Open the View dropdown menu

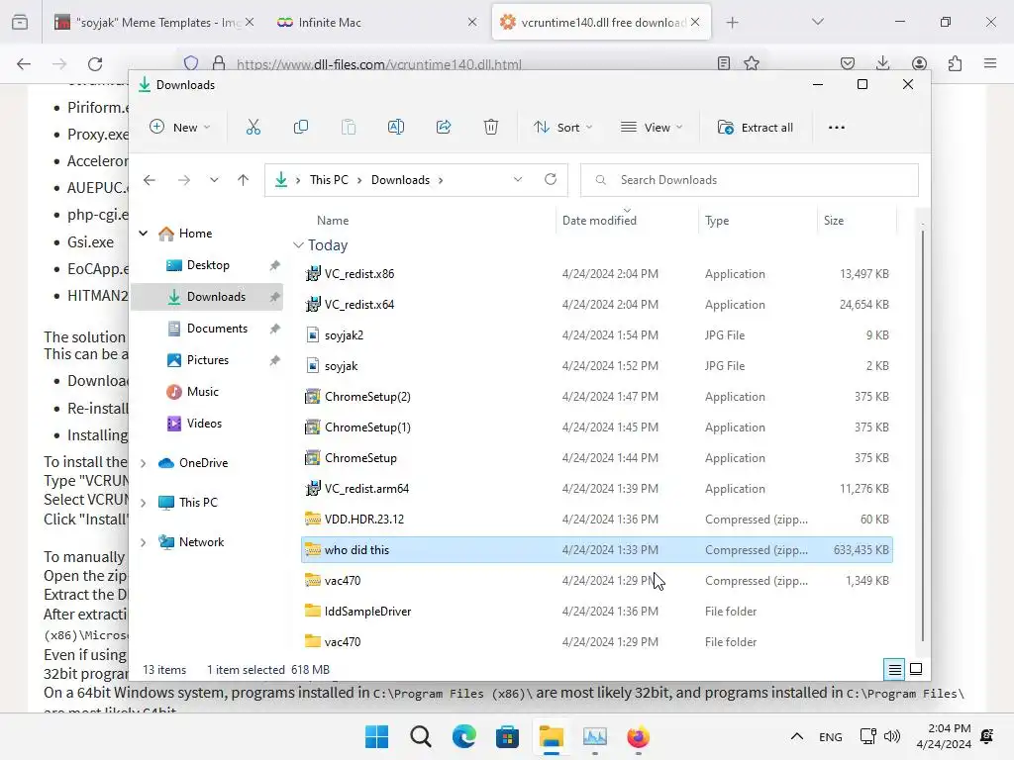652,128
